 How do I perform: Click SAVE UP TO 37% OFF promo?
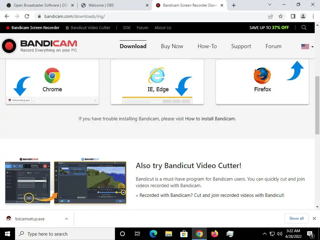click(x=269, y=28)
